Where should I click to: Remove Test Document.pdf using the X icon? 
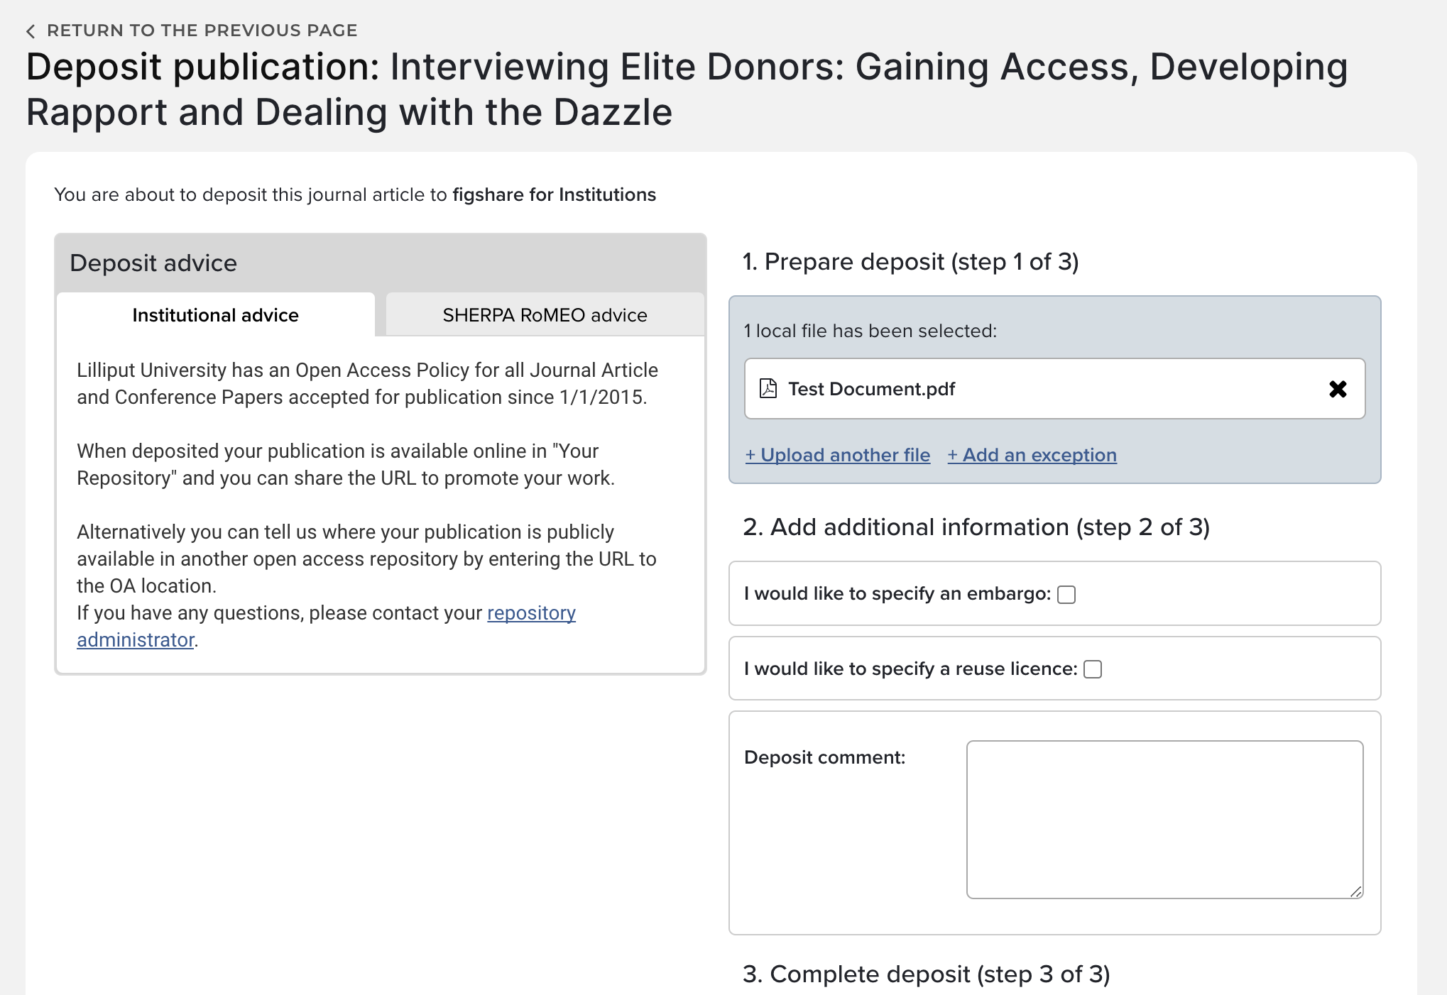point(1338,389)
